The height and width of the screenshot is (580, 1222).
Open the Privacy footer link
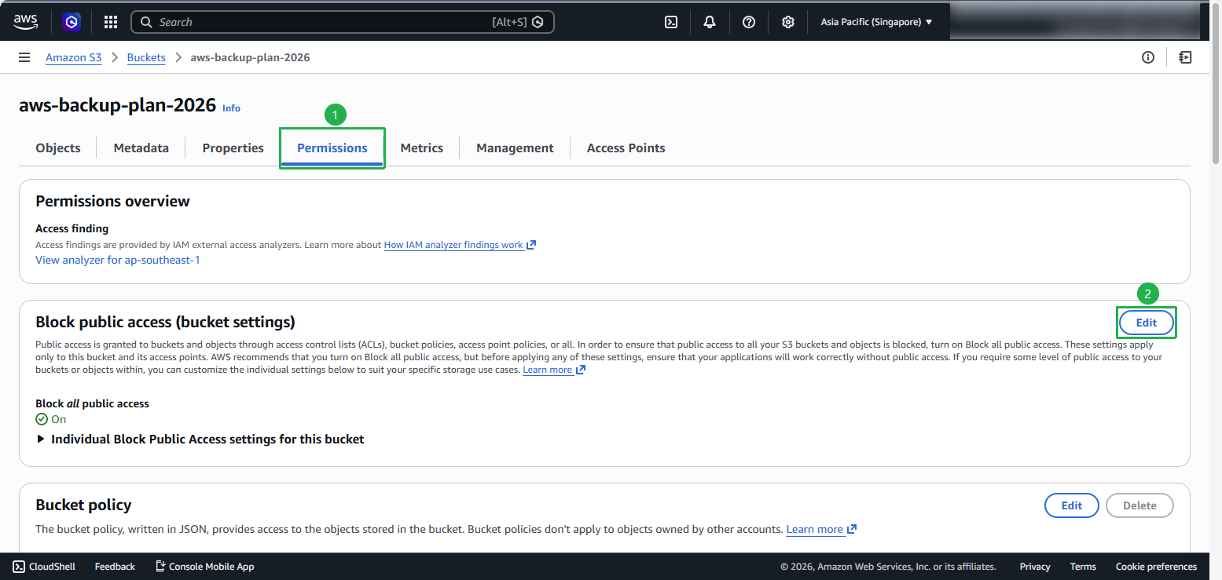[1035, 566]
